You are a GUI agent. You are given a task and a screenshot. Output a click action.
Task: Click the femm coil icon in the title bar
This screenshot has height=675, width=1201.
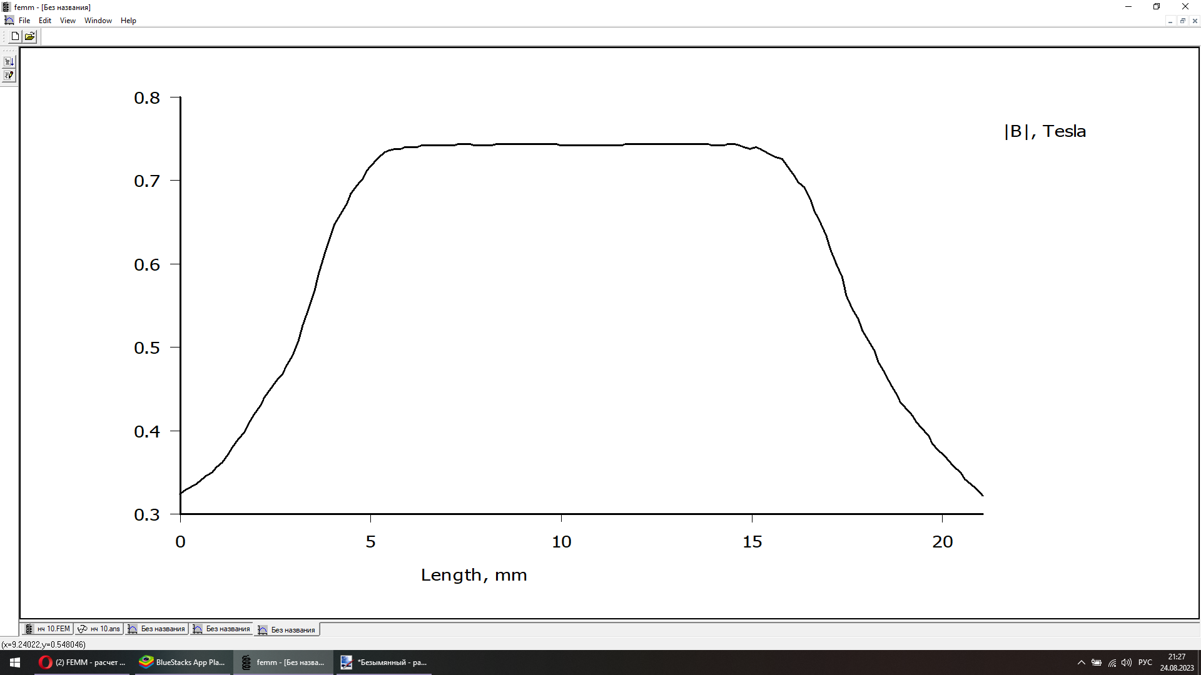6,7
